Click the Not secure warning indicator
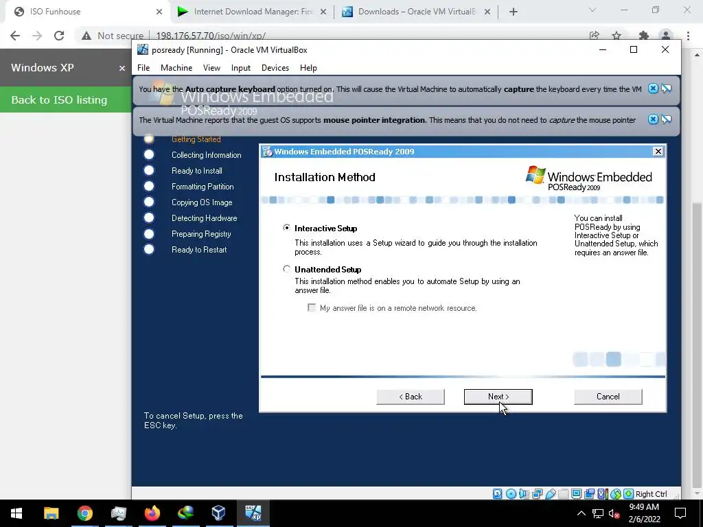 click(x=112, y=36)
